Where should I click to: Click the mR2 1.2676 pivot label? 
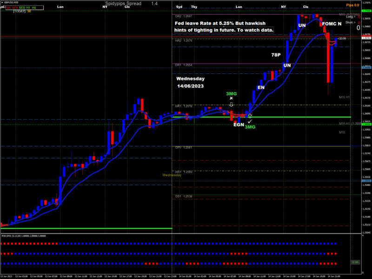[184, 41]
